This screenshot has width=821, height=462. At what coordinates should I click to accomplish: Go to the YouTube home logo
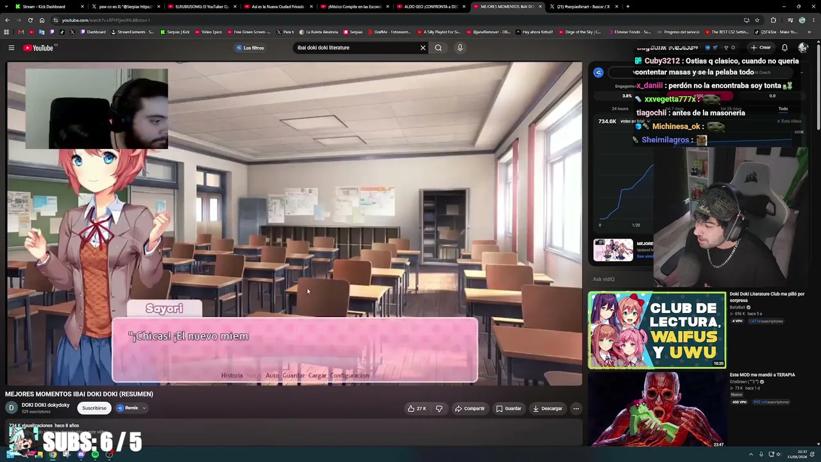38,47
